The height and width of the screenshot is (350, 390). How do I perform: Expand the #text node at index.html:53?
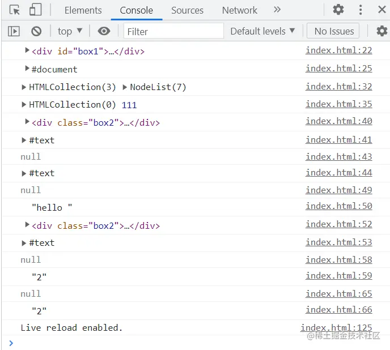[x=24, y=243]
